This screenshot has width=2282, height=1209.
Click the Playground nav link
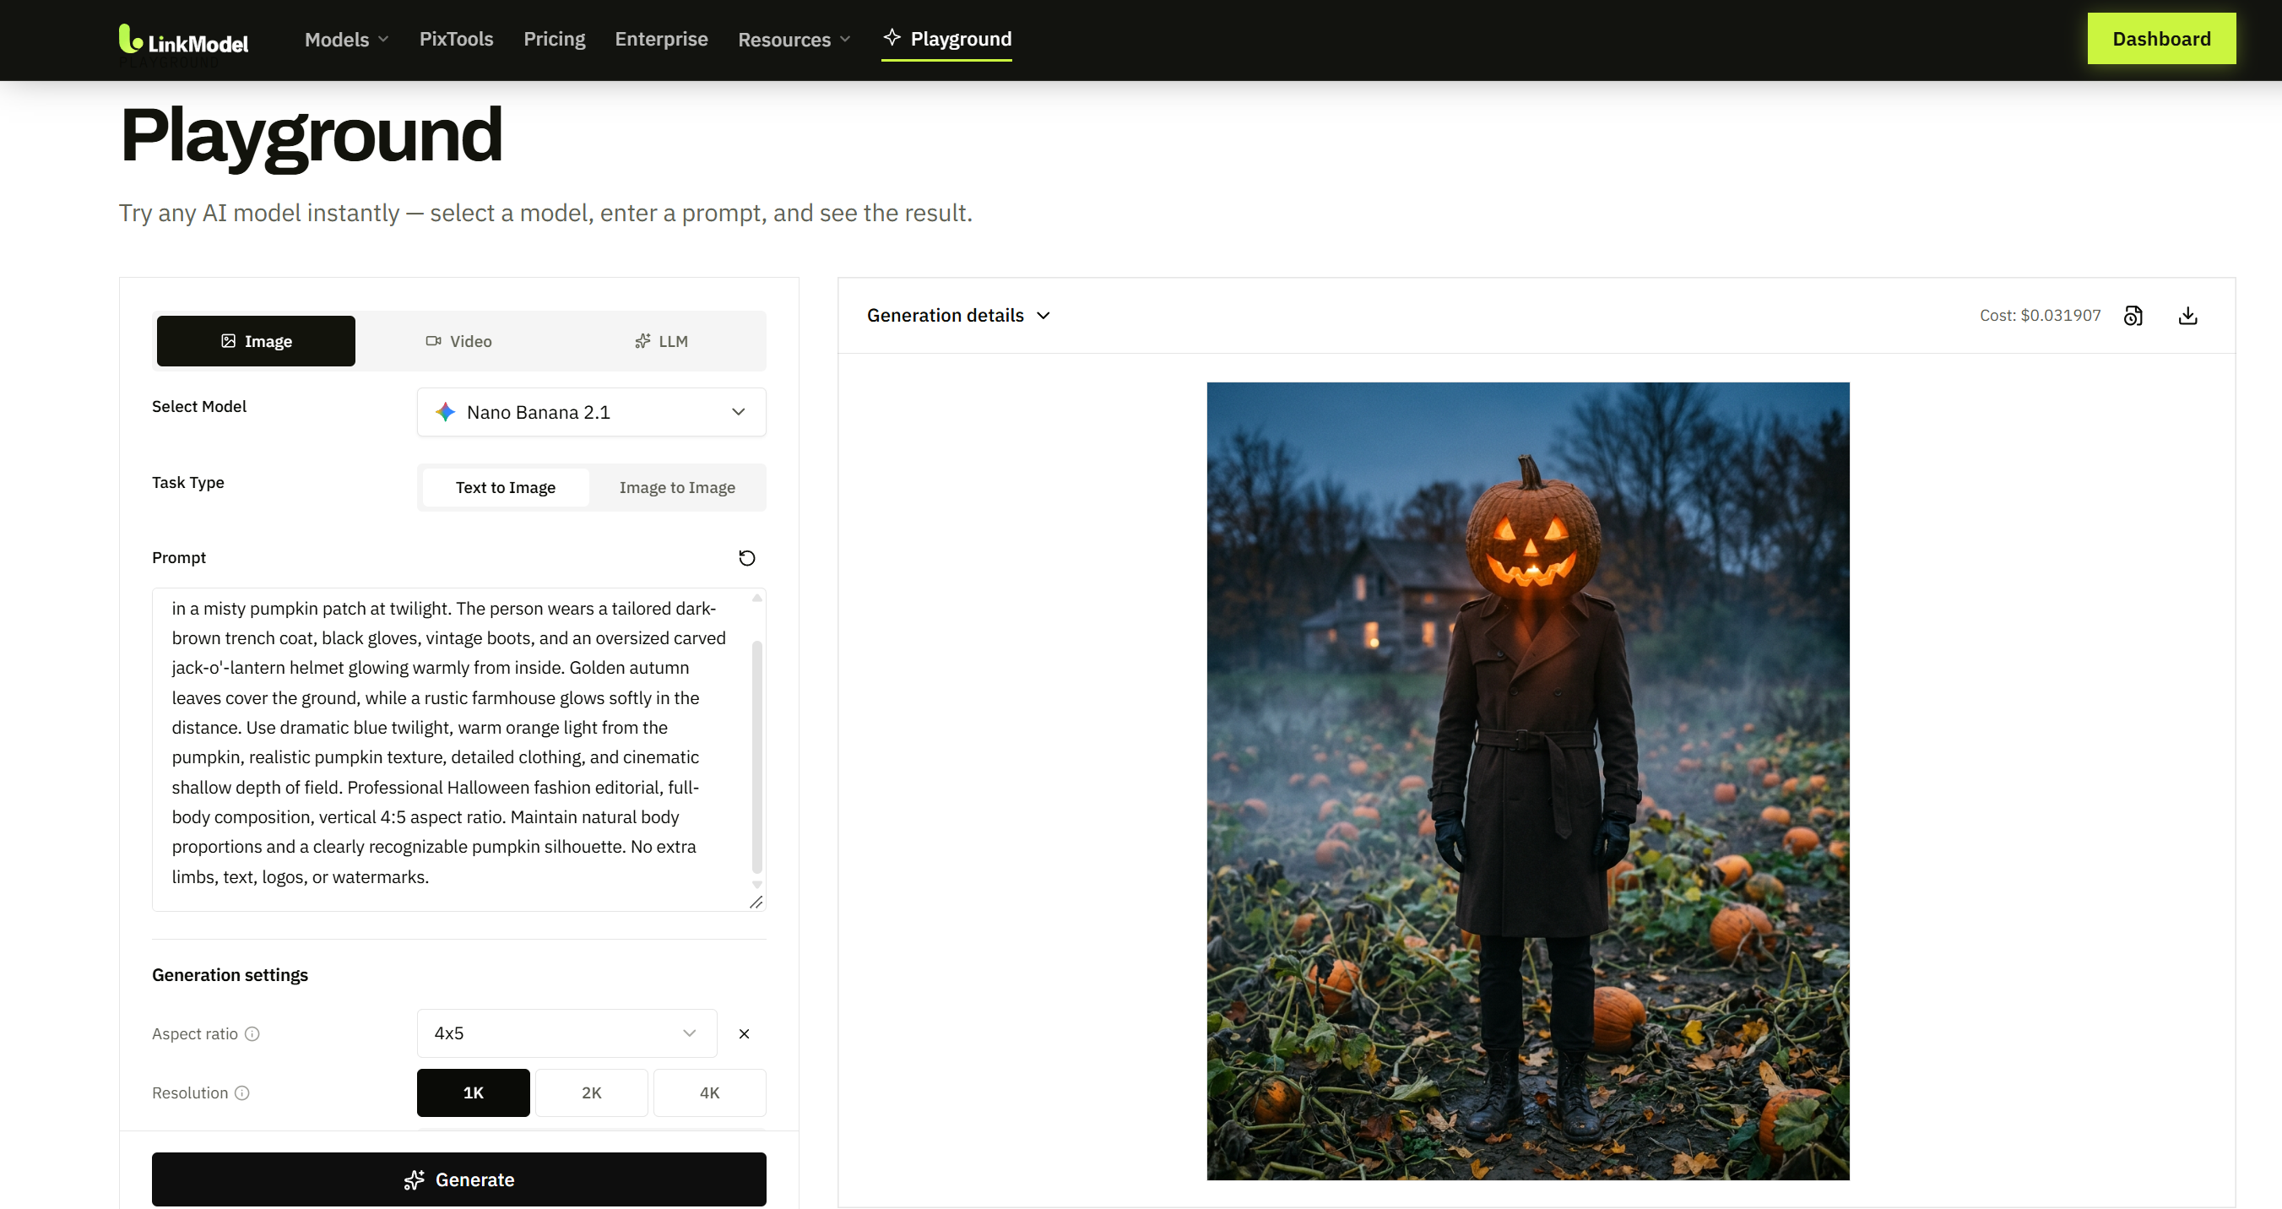946,39
